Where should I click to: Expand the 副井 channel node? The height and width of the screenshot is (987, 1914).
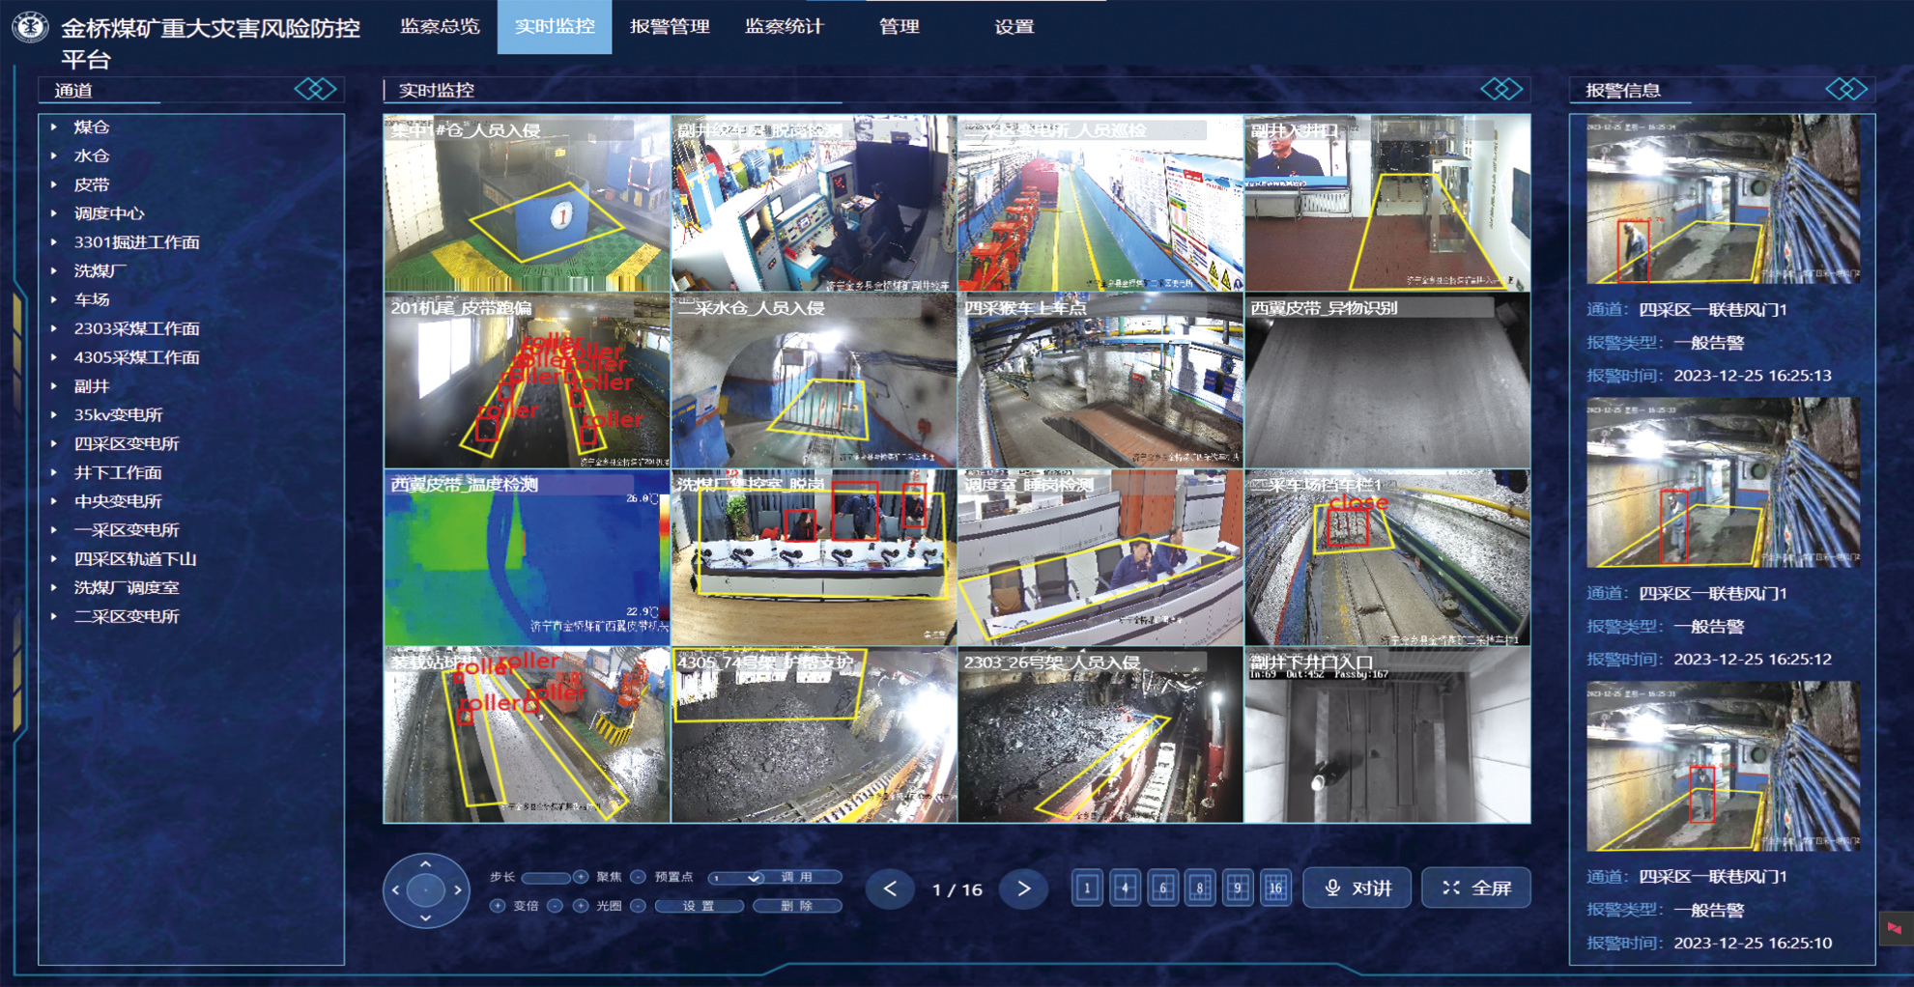(54, 386)
